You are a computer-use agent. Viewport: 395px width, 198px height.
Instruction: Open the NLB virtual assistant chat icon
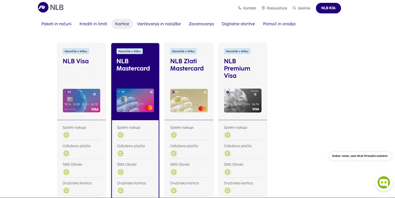coord(384,183)
